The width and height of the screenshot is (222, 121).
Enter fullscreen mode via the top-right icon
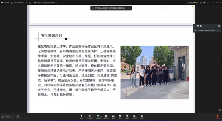208,3
